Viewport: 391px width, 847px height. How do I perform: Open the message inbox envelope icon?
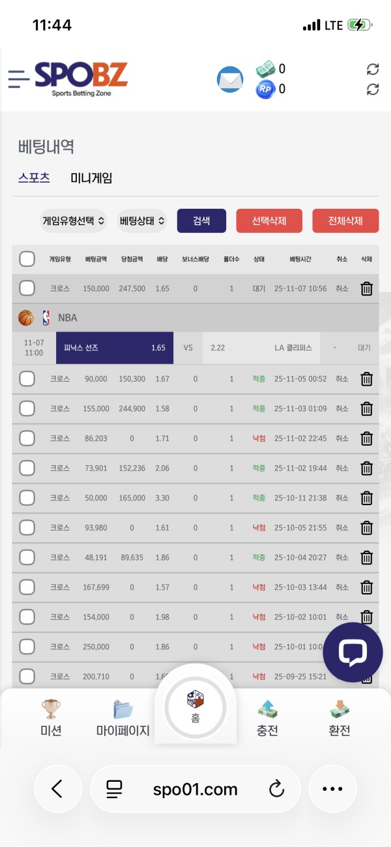tap(229, 80)
